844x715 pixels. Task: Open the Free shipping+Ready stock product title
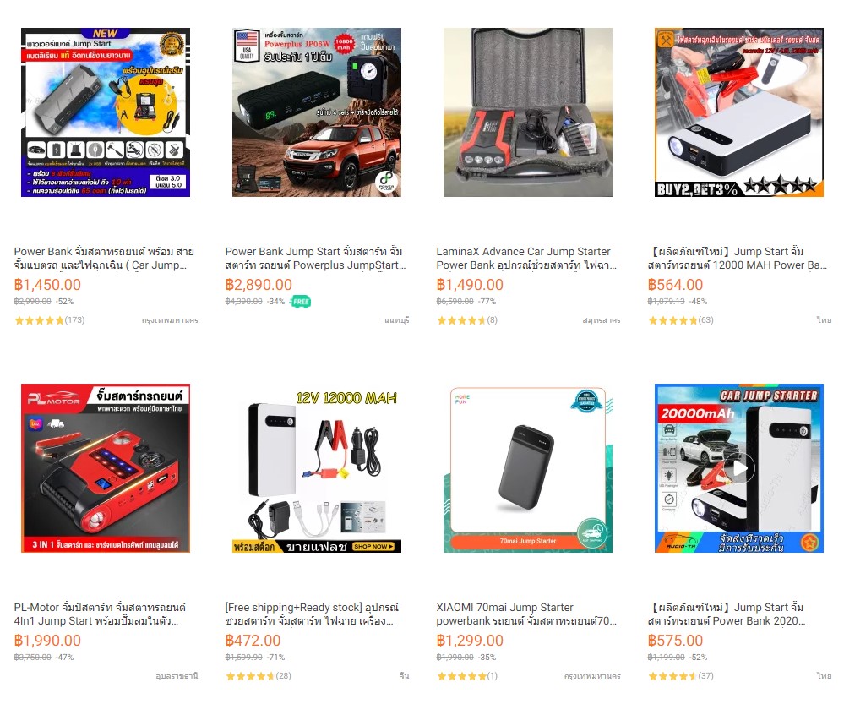313,614
